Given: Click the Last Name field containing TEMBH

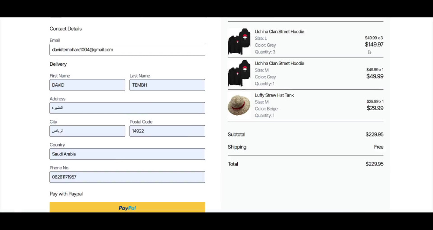Looking at the screenshot, I should coord(167,85).
